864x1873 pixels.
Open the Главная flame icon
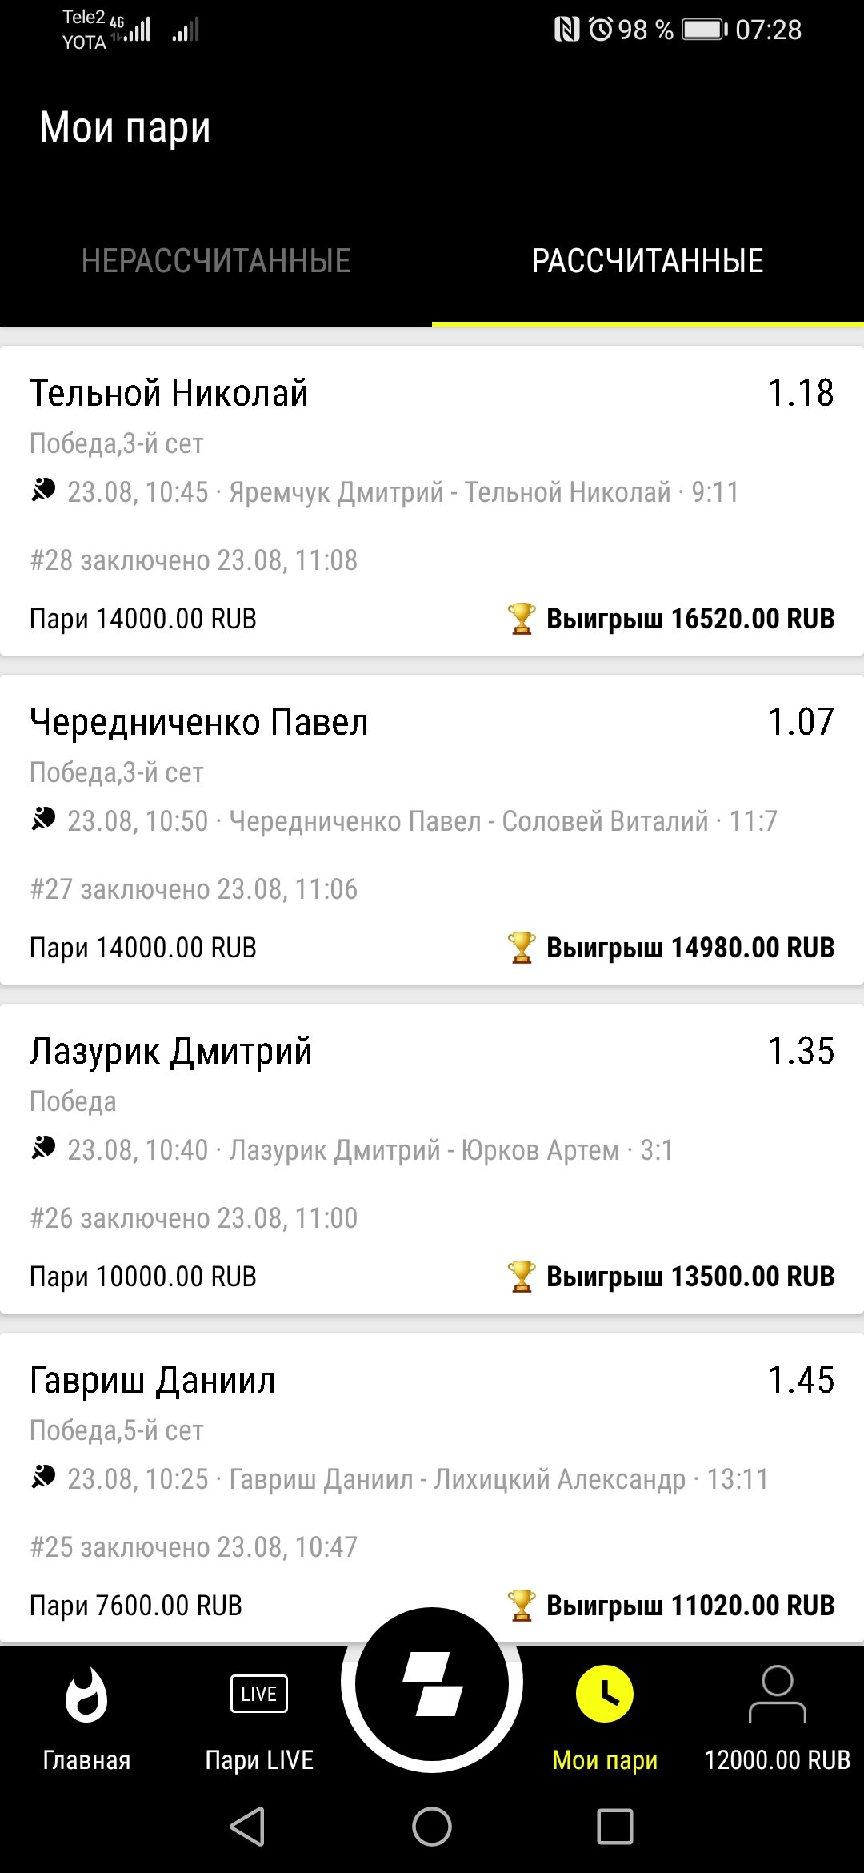click(86, 1695)
